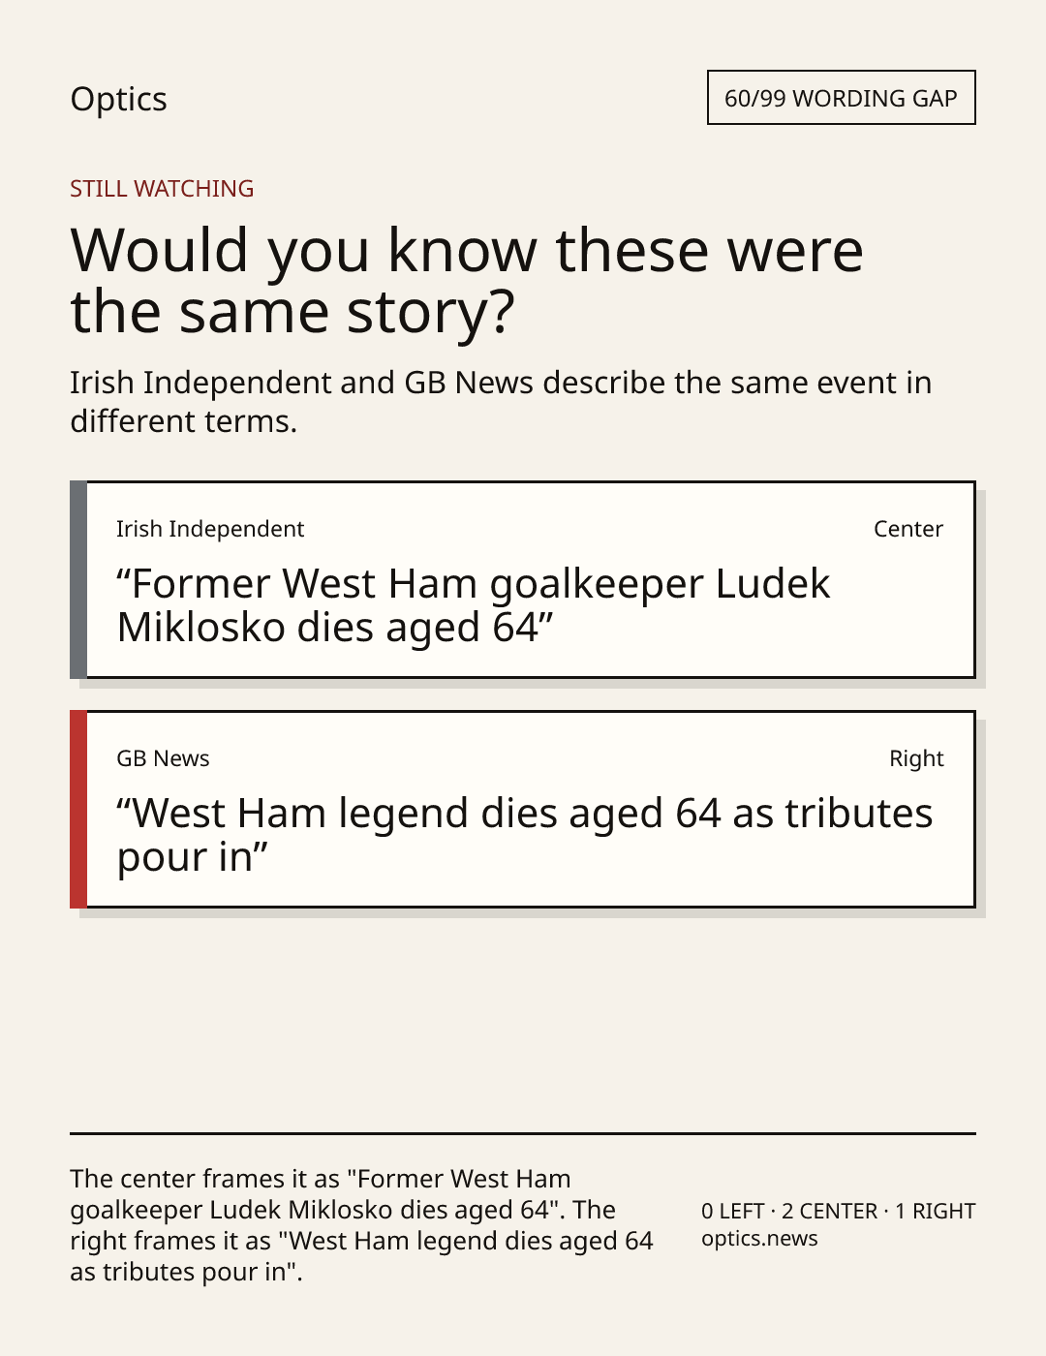Select the Right bias label
Viewport: 1046px width, 1356px height.
click(x=916, y=758)
